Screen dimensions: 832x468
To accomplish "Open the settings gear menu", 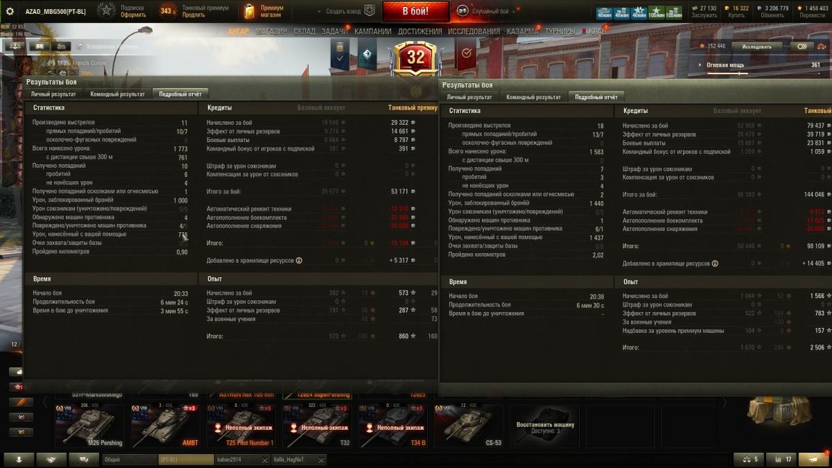I will pos(10,11).
